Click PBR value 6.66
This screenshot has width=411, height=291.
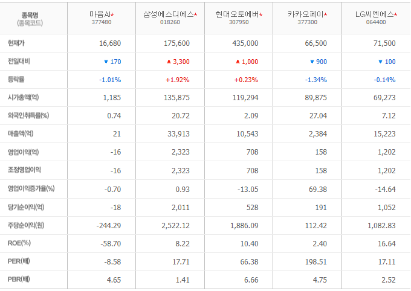point(251,280)
